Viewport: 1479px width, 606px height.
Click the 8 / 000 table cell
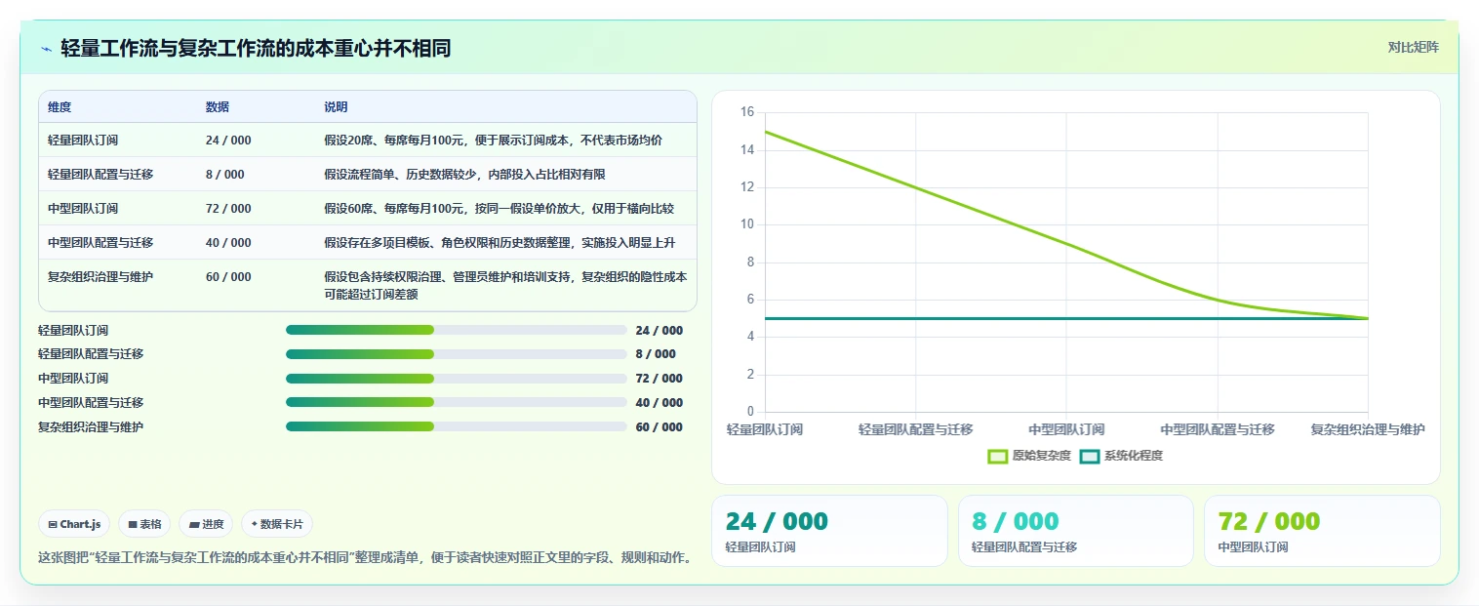coord(225,175)
